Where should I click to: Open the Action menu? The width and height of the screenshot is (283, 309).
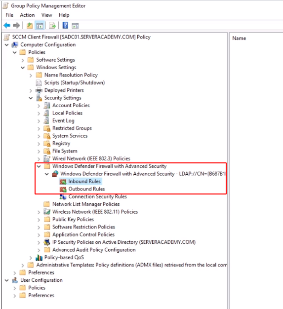coord(27,15)
